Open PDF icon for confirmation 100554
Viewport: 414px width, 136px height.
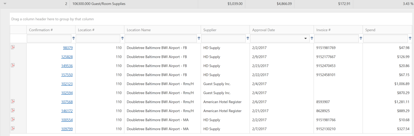[x=13, y=120]
